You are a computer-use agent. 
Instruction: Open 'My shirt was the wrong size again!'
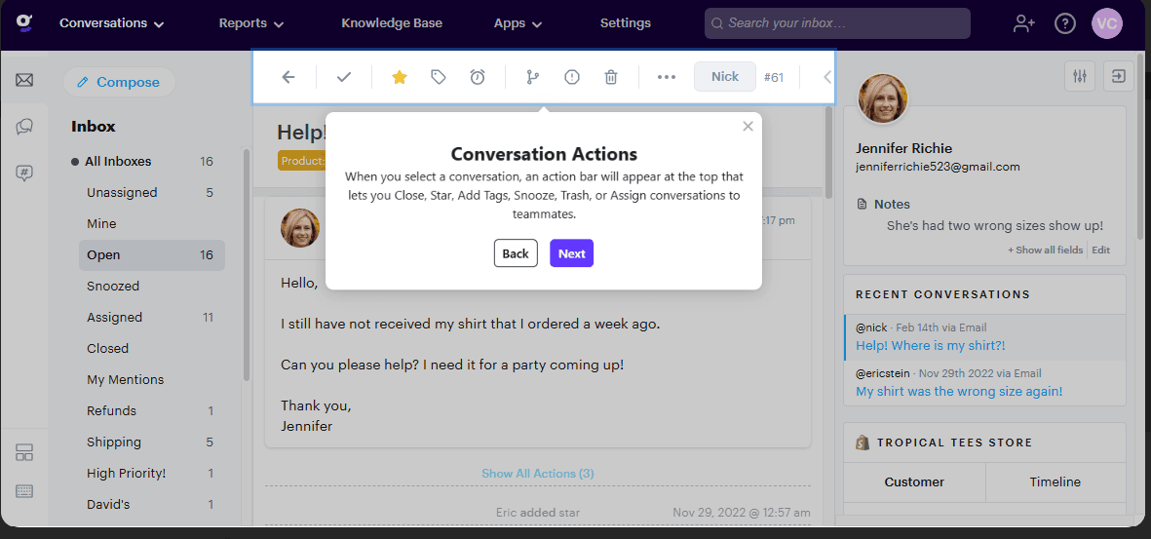[x=959, y=392]
